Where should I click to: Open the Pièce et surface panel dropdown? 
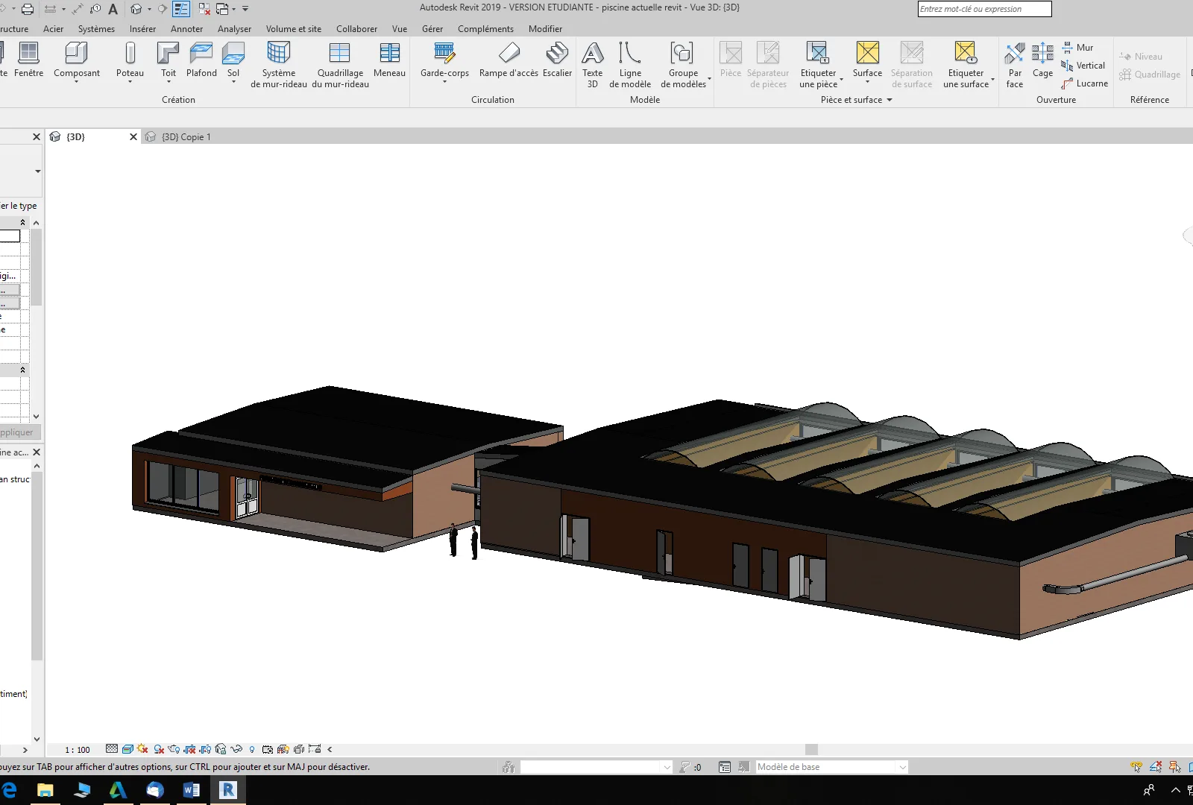(x=889, y=100)
